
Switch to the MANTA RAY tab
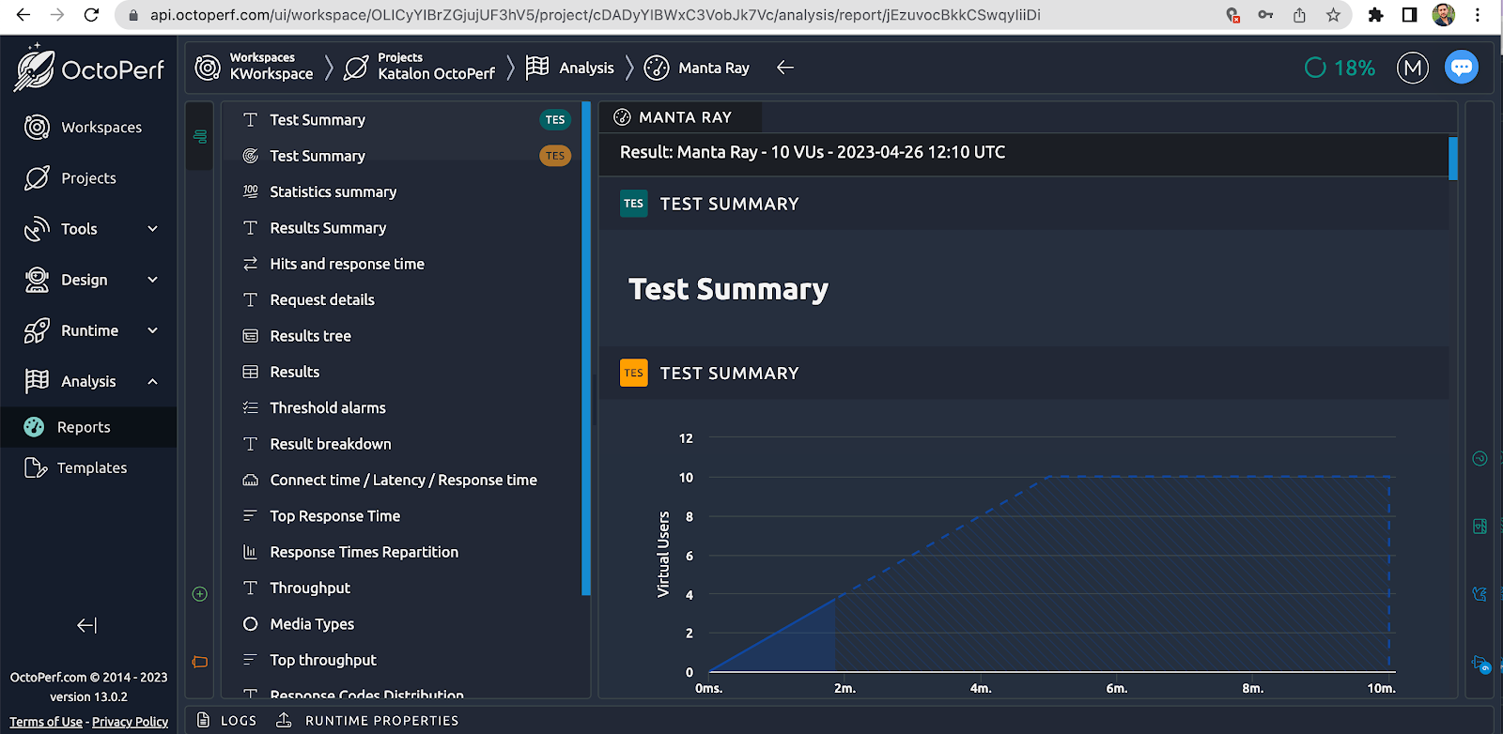pos(680,117)
